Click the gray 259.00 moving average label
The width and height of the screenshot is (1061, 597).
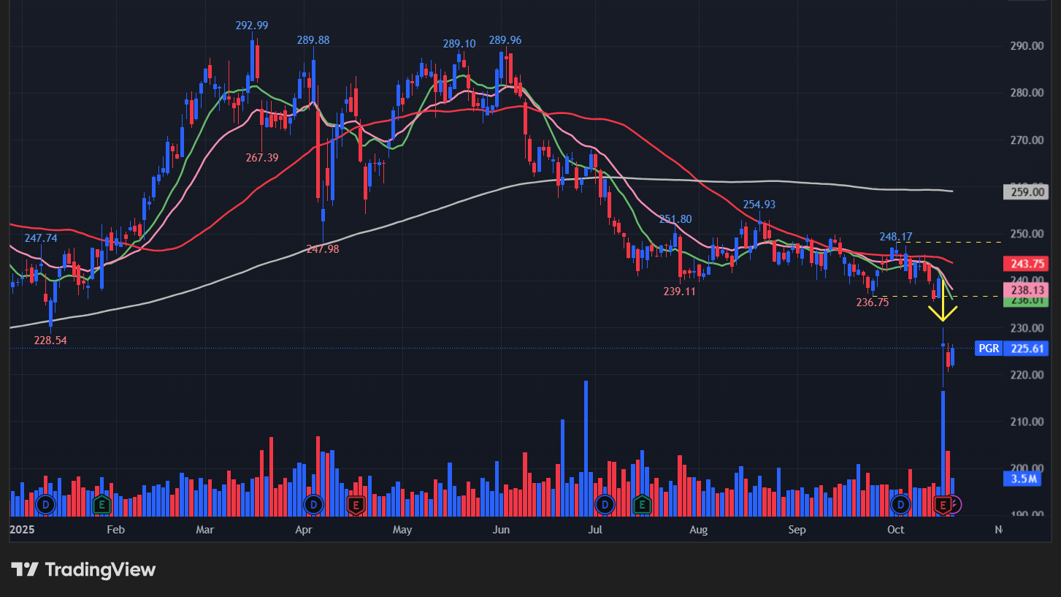pyautogui.click(x=1027, y=193)
